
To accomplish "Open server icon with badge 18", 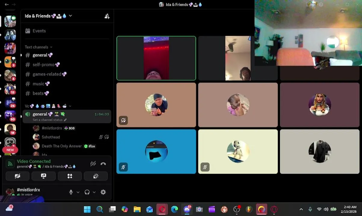I will point(10,129).
